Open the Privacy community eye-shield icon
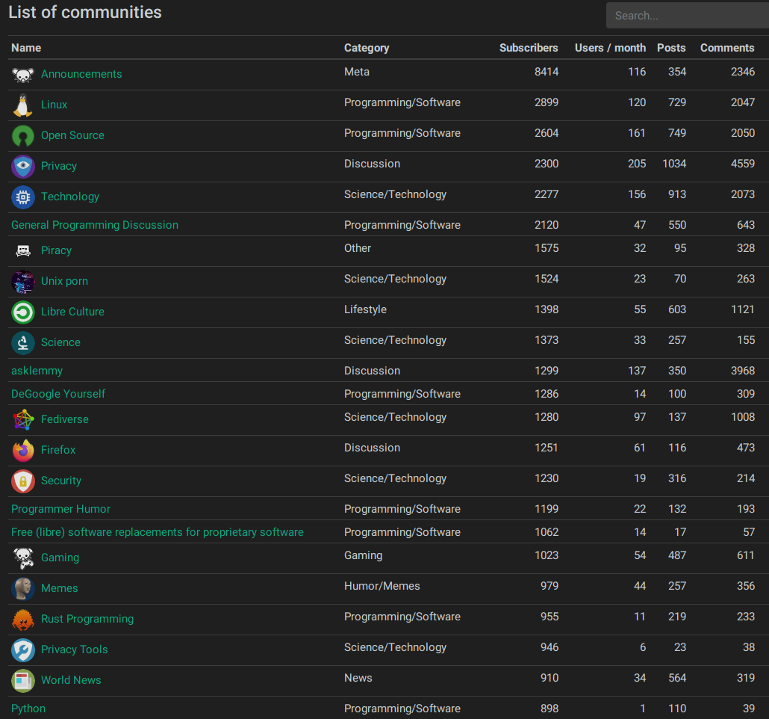The image size is (769, 719). pyautogui.click(x=23, y=167)
